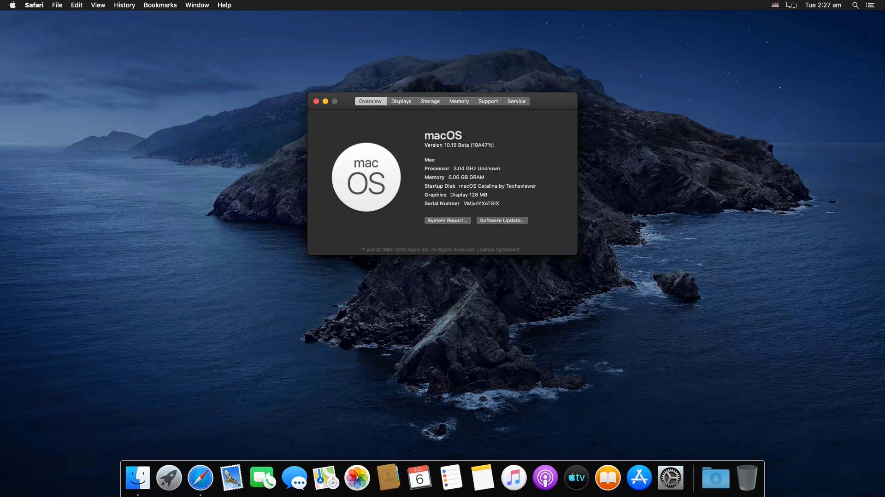
Task: Open System Preferences gear icon
Action: (x=671, y=478)
